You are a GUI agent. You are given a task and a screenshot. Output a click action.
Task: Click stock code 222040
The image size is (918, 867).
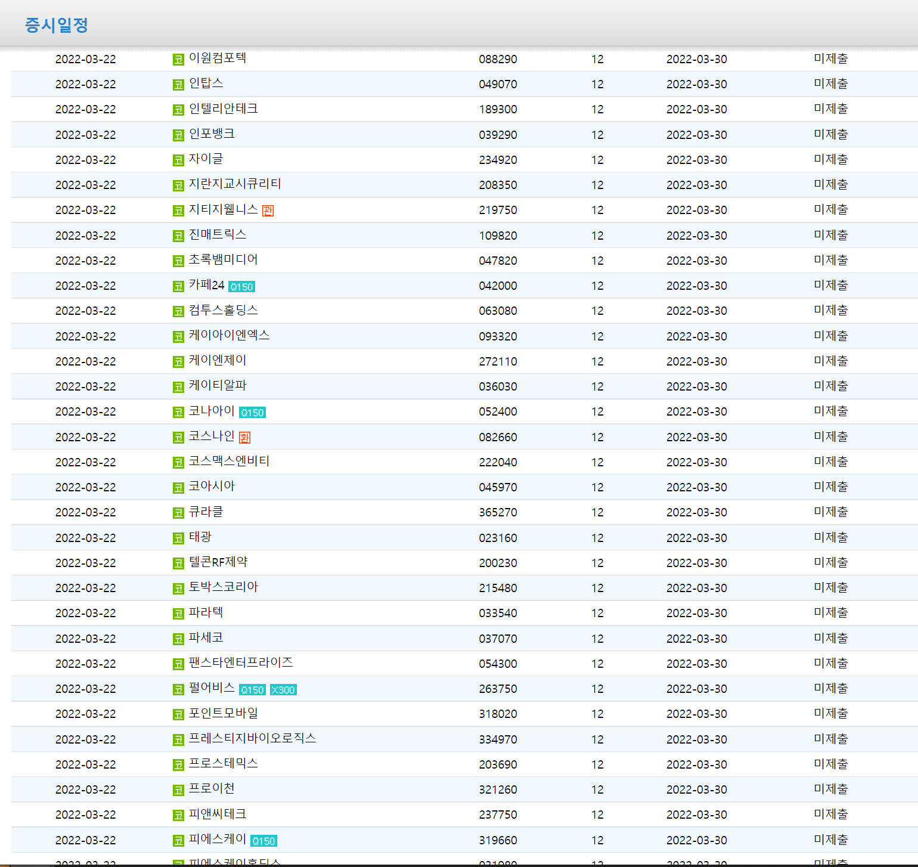click(498, 463)
